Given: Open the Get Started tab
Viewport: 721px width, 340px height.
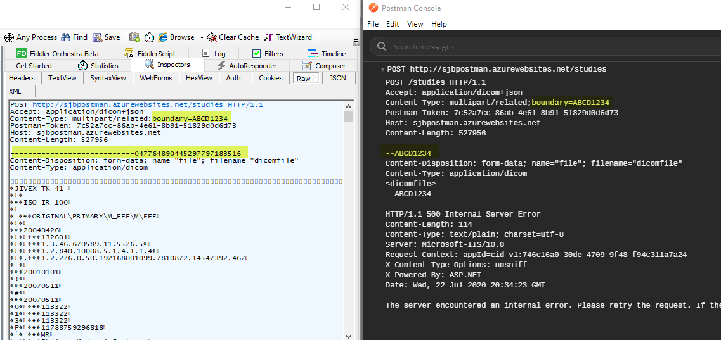Looking at the screenshot, I should click(34, 66).
